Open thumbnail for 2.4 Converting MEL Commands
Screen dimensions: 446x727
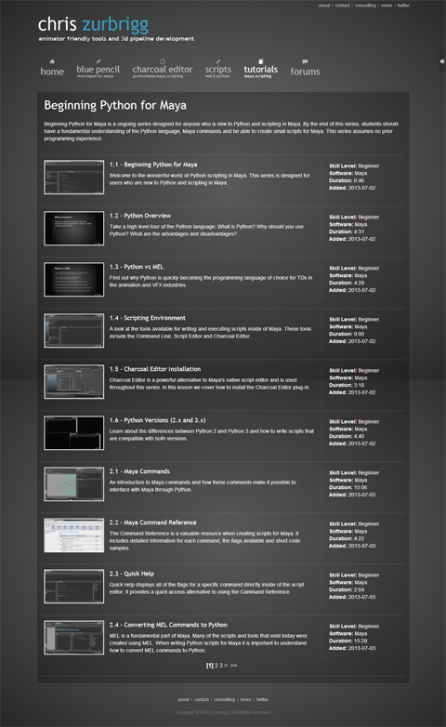point(73,638)
